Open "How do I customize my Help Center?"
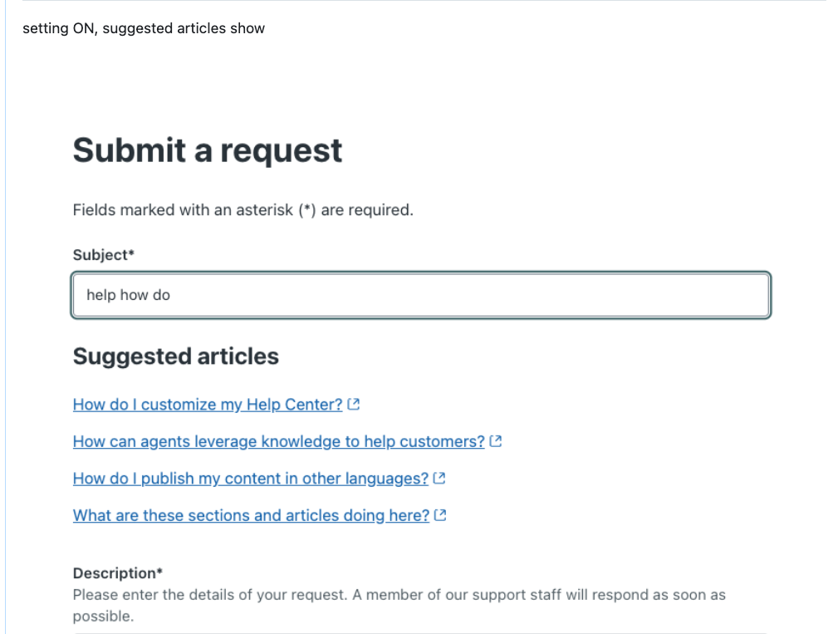 click(207, 405)
